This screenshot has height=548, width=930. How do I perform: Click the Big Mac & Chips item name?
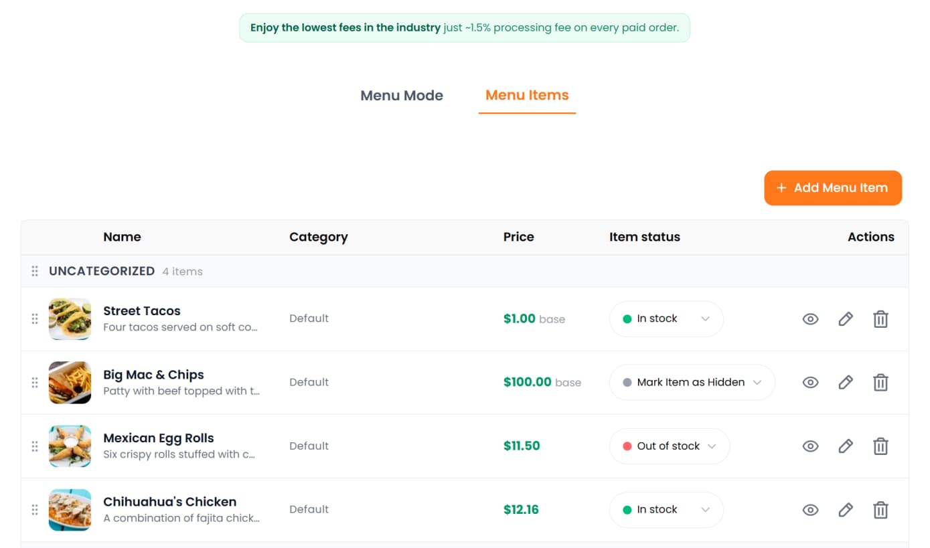[153, 375]
